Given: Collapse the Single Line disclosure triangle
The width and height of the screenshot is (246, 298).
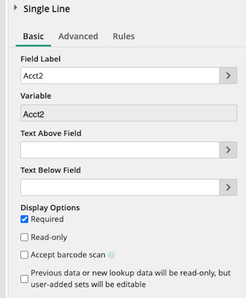Looking at the screenshot, I should click(16, 8).
